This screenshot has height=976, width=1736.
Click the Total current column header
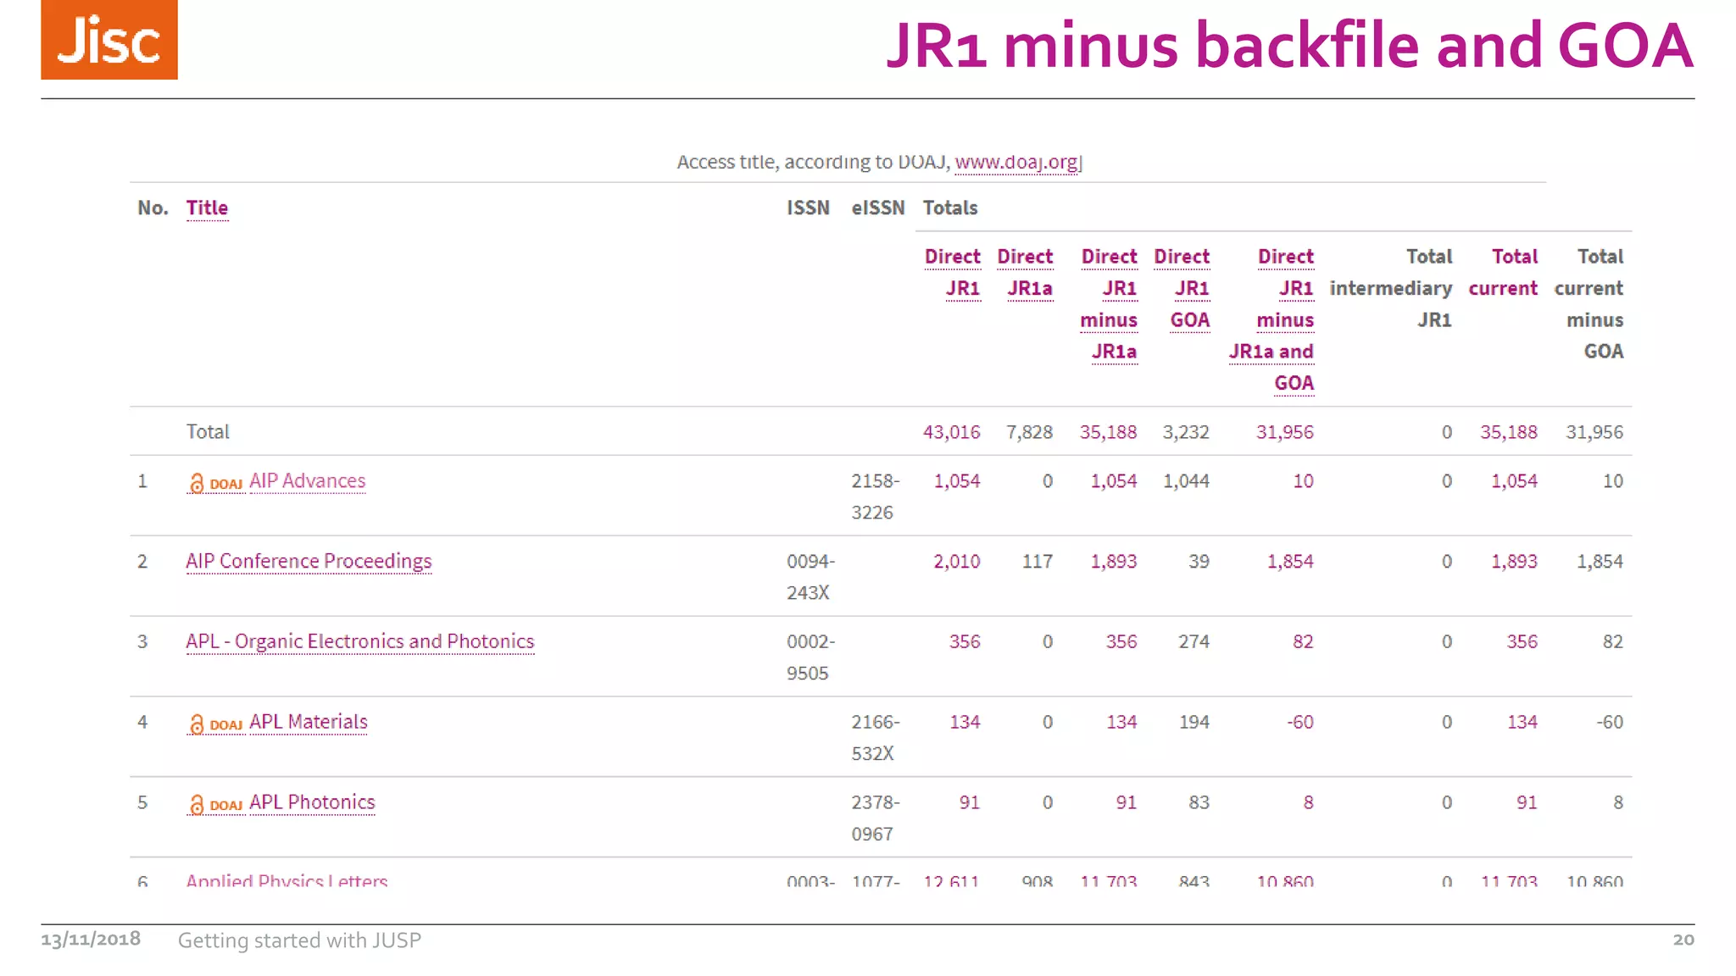[1503, 272]
